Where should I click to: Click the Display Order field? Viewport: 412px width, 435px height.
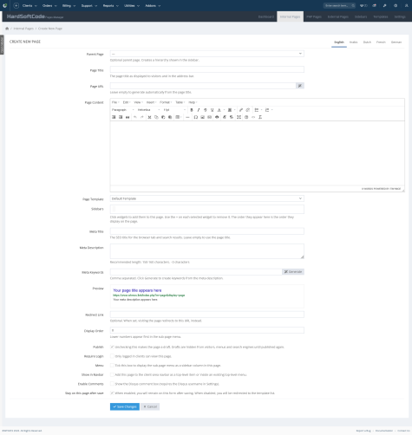[x=207, y=330]
